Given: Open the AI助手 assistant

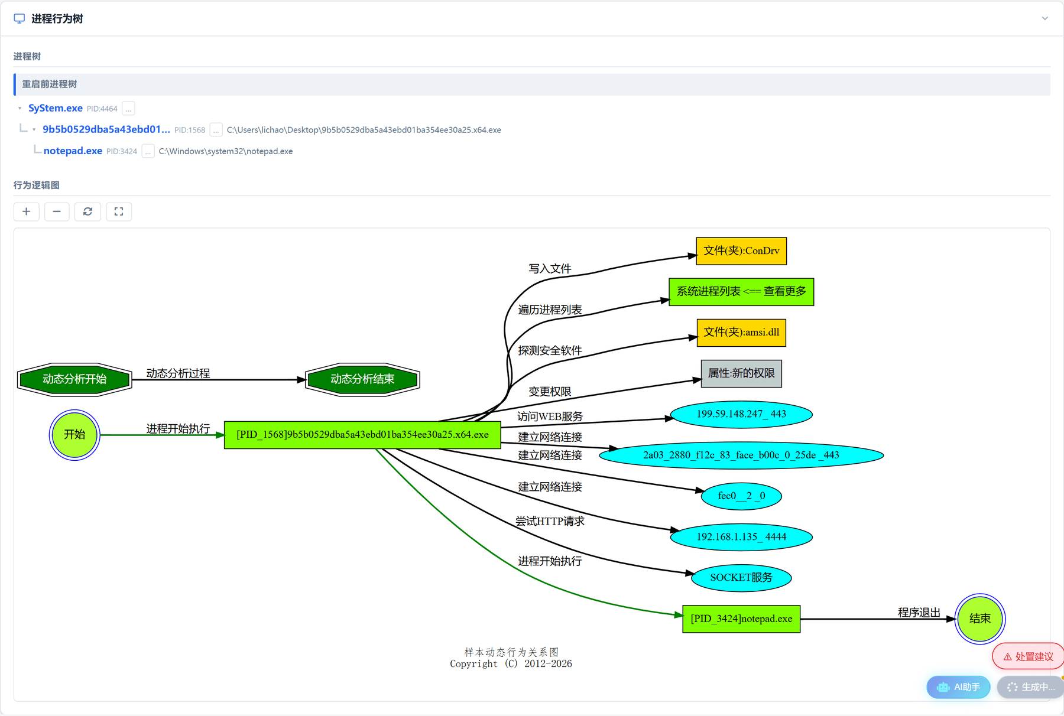Looking at the screenshot, I should (958, 687).
